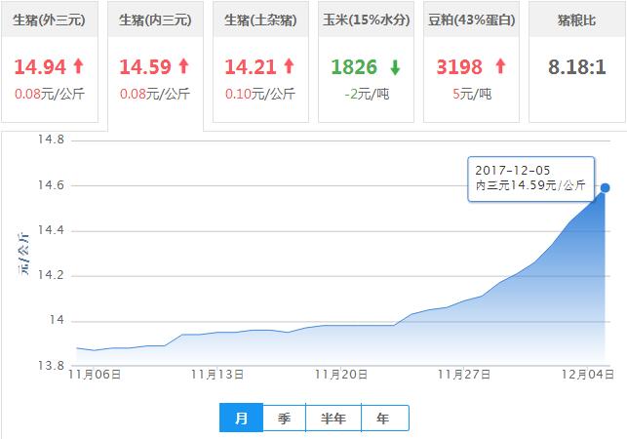Click the -2元/吨 change text
Image resolution: width=627 pixels, height=439 pixels.
[x=367, y=94]
